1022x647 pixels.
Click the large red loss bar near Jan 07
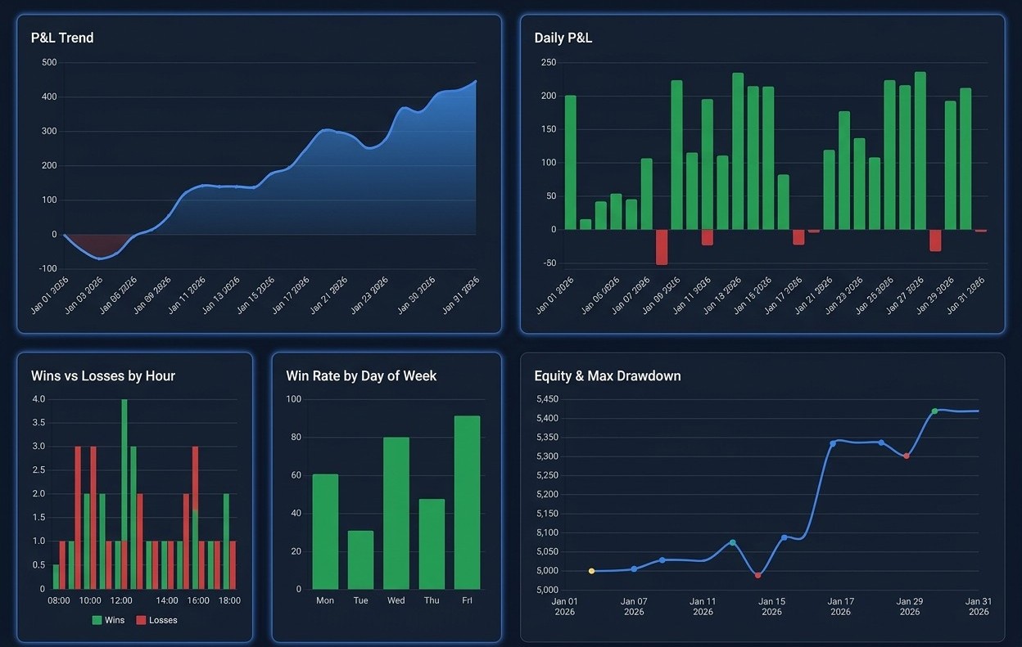tap(662, 245)
